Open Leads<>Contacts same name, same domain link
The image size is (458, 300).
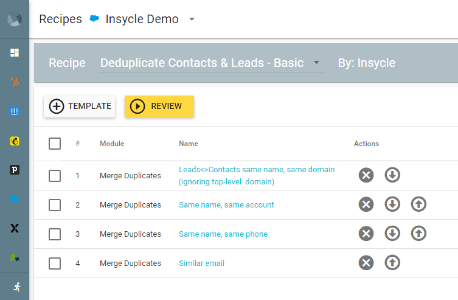257,176
